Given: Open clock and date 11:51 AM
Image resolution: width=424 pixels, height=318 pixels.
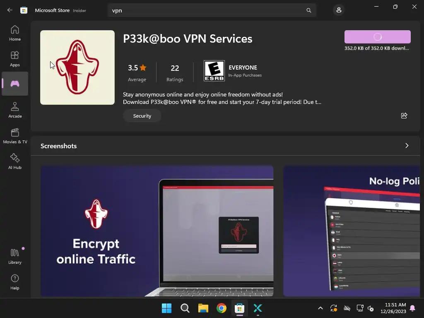Looking at the screenshot, I should coord(393,308).
